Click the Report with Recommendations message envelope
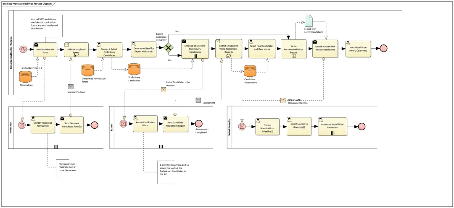Viewport: 454px width, 208px height. pos(283,100)
